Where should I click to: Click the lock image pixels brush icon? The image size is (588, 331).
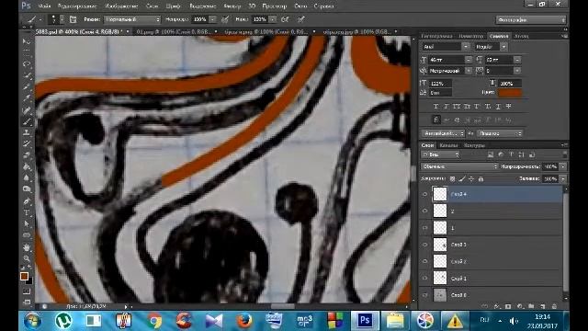tap(462, 179)
